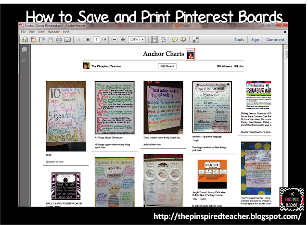Zoom out with the minus icon

(x=114, y=39)
